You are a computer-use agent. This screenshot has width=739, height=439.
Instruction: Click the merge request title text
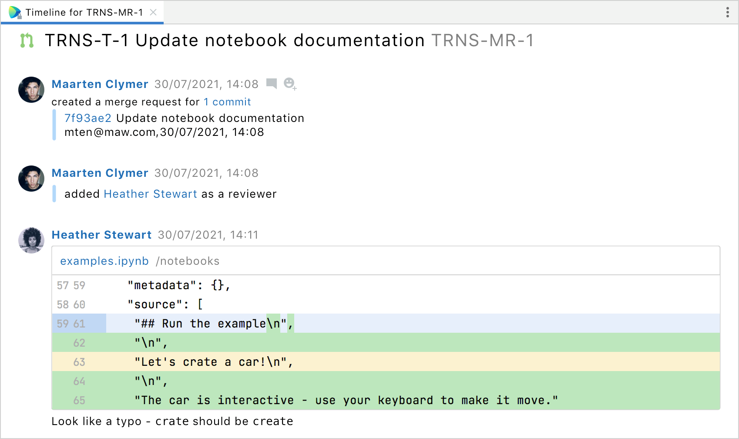click(235, 41)
